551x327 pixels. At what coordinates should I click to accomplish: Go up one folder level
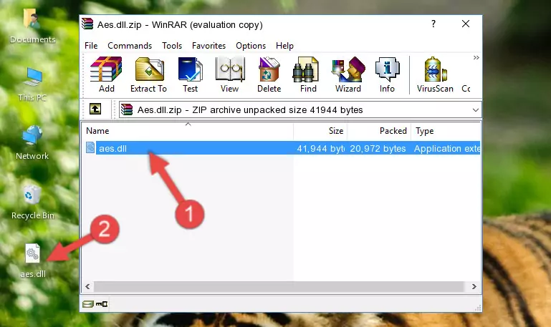[x=95, y=109]
